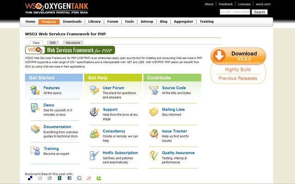Open the Training link under Get Started

pos(51,148)
